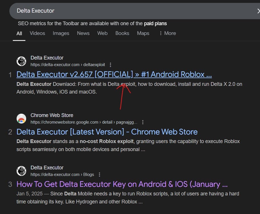Open the paid plans link
260x214 pixels.
155,23
